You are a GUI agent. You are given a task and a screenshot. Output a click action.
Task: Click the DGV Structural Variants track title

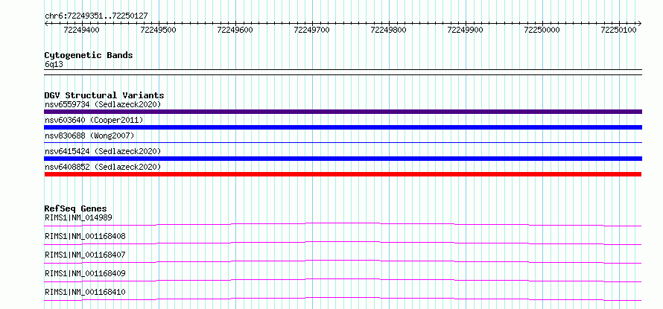[104, 95]
